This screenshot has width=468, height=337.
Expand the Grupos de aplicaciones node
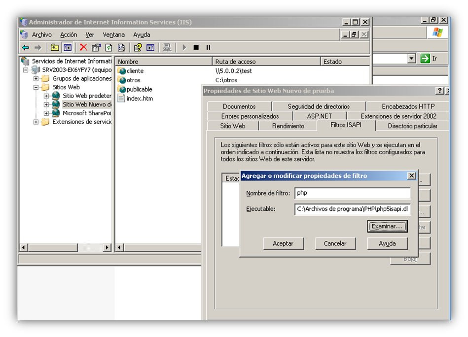click(36, 79)
